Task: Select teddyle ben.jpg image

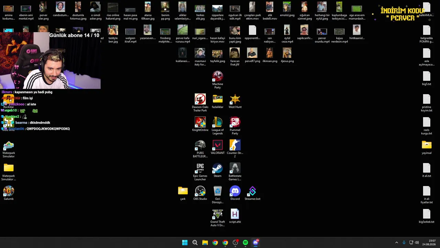Action: [113, 34]
